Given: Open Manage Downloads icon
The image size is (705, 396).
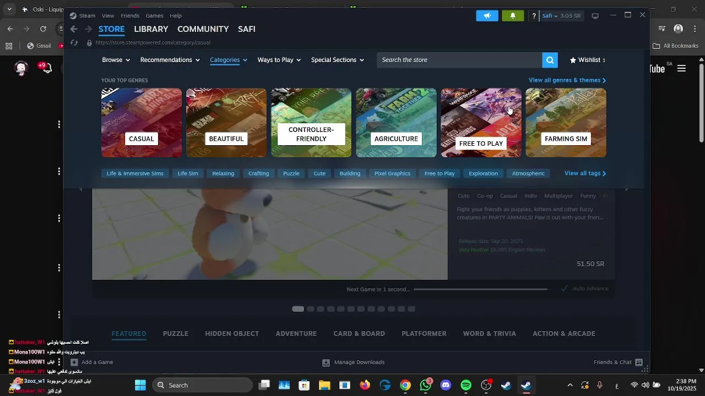Looking at the screenshot, I should tap(326, 362).
